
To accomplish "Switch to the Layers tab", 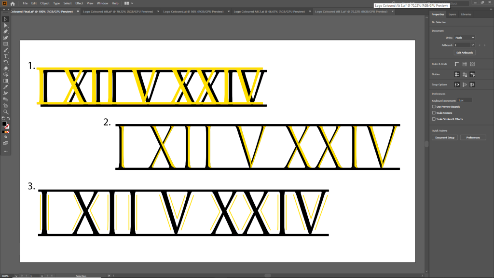I will pos(452,14).
